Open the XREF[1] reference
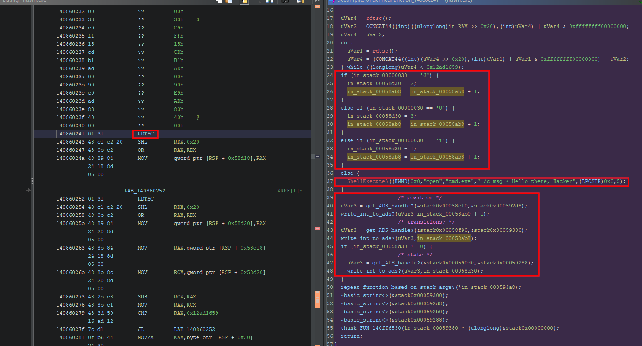This screenshot has width=642, height=346. (289, 191)
